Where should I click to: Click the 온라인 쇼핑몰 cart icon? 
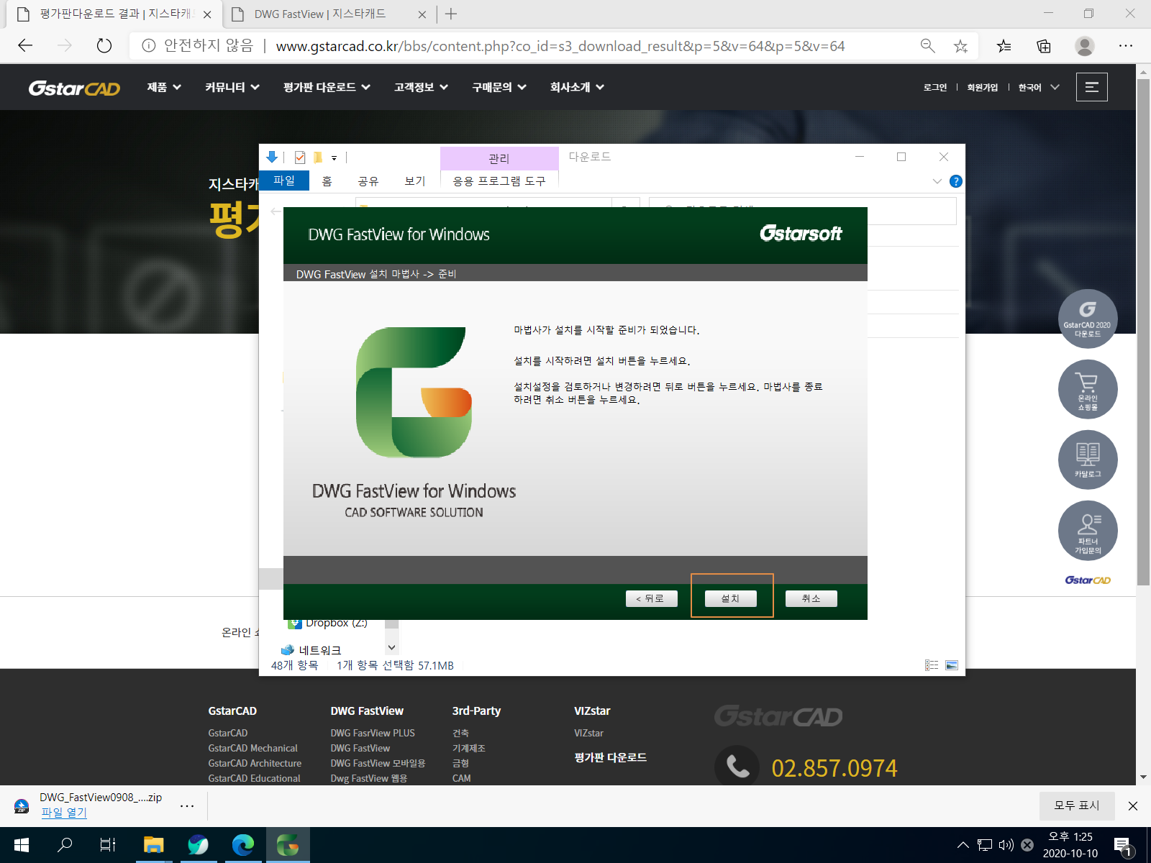(1088, 389)
